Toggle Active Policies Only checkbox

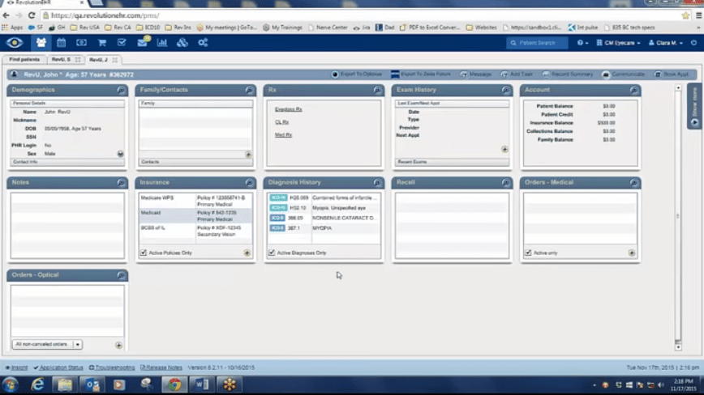(x=144, y=253)
